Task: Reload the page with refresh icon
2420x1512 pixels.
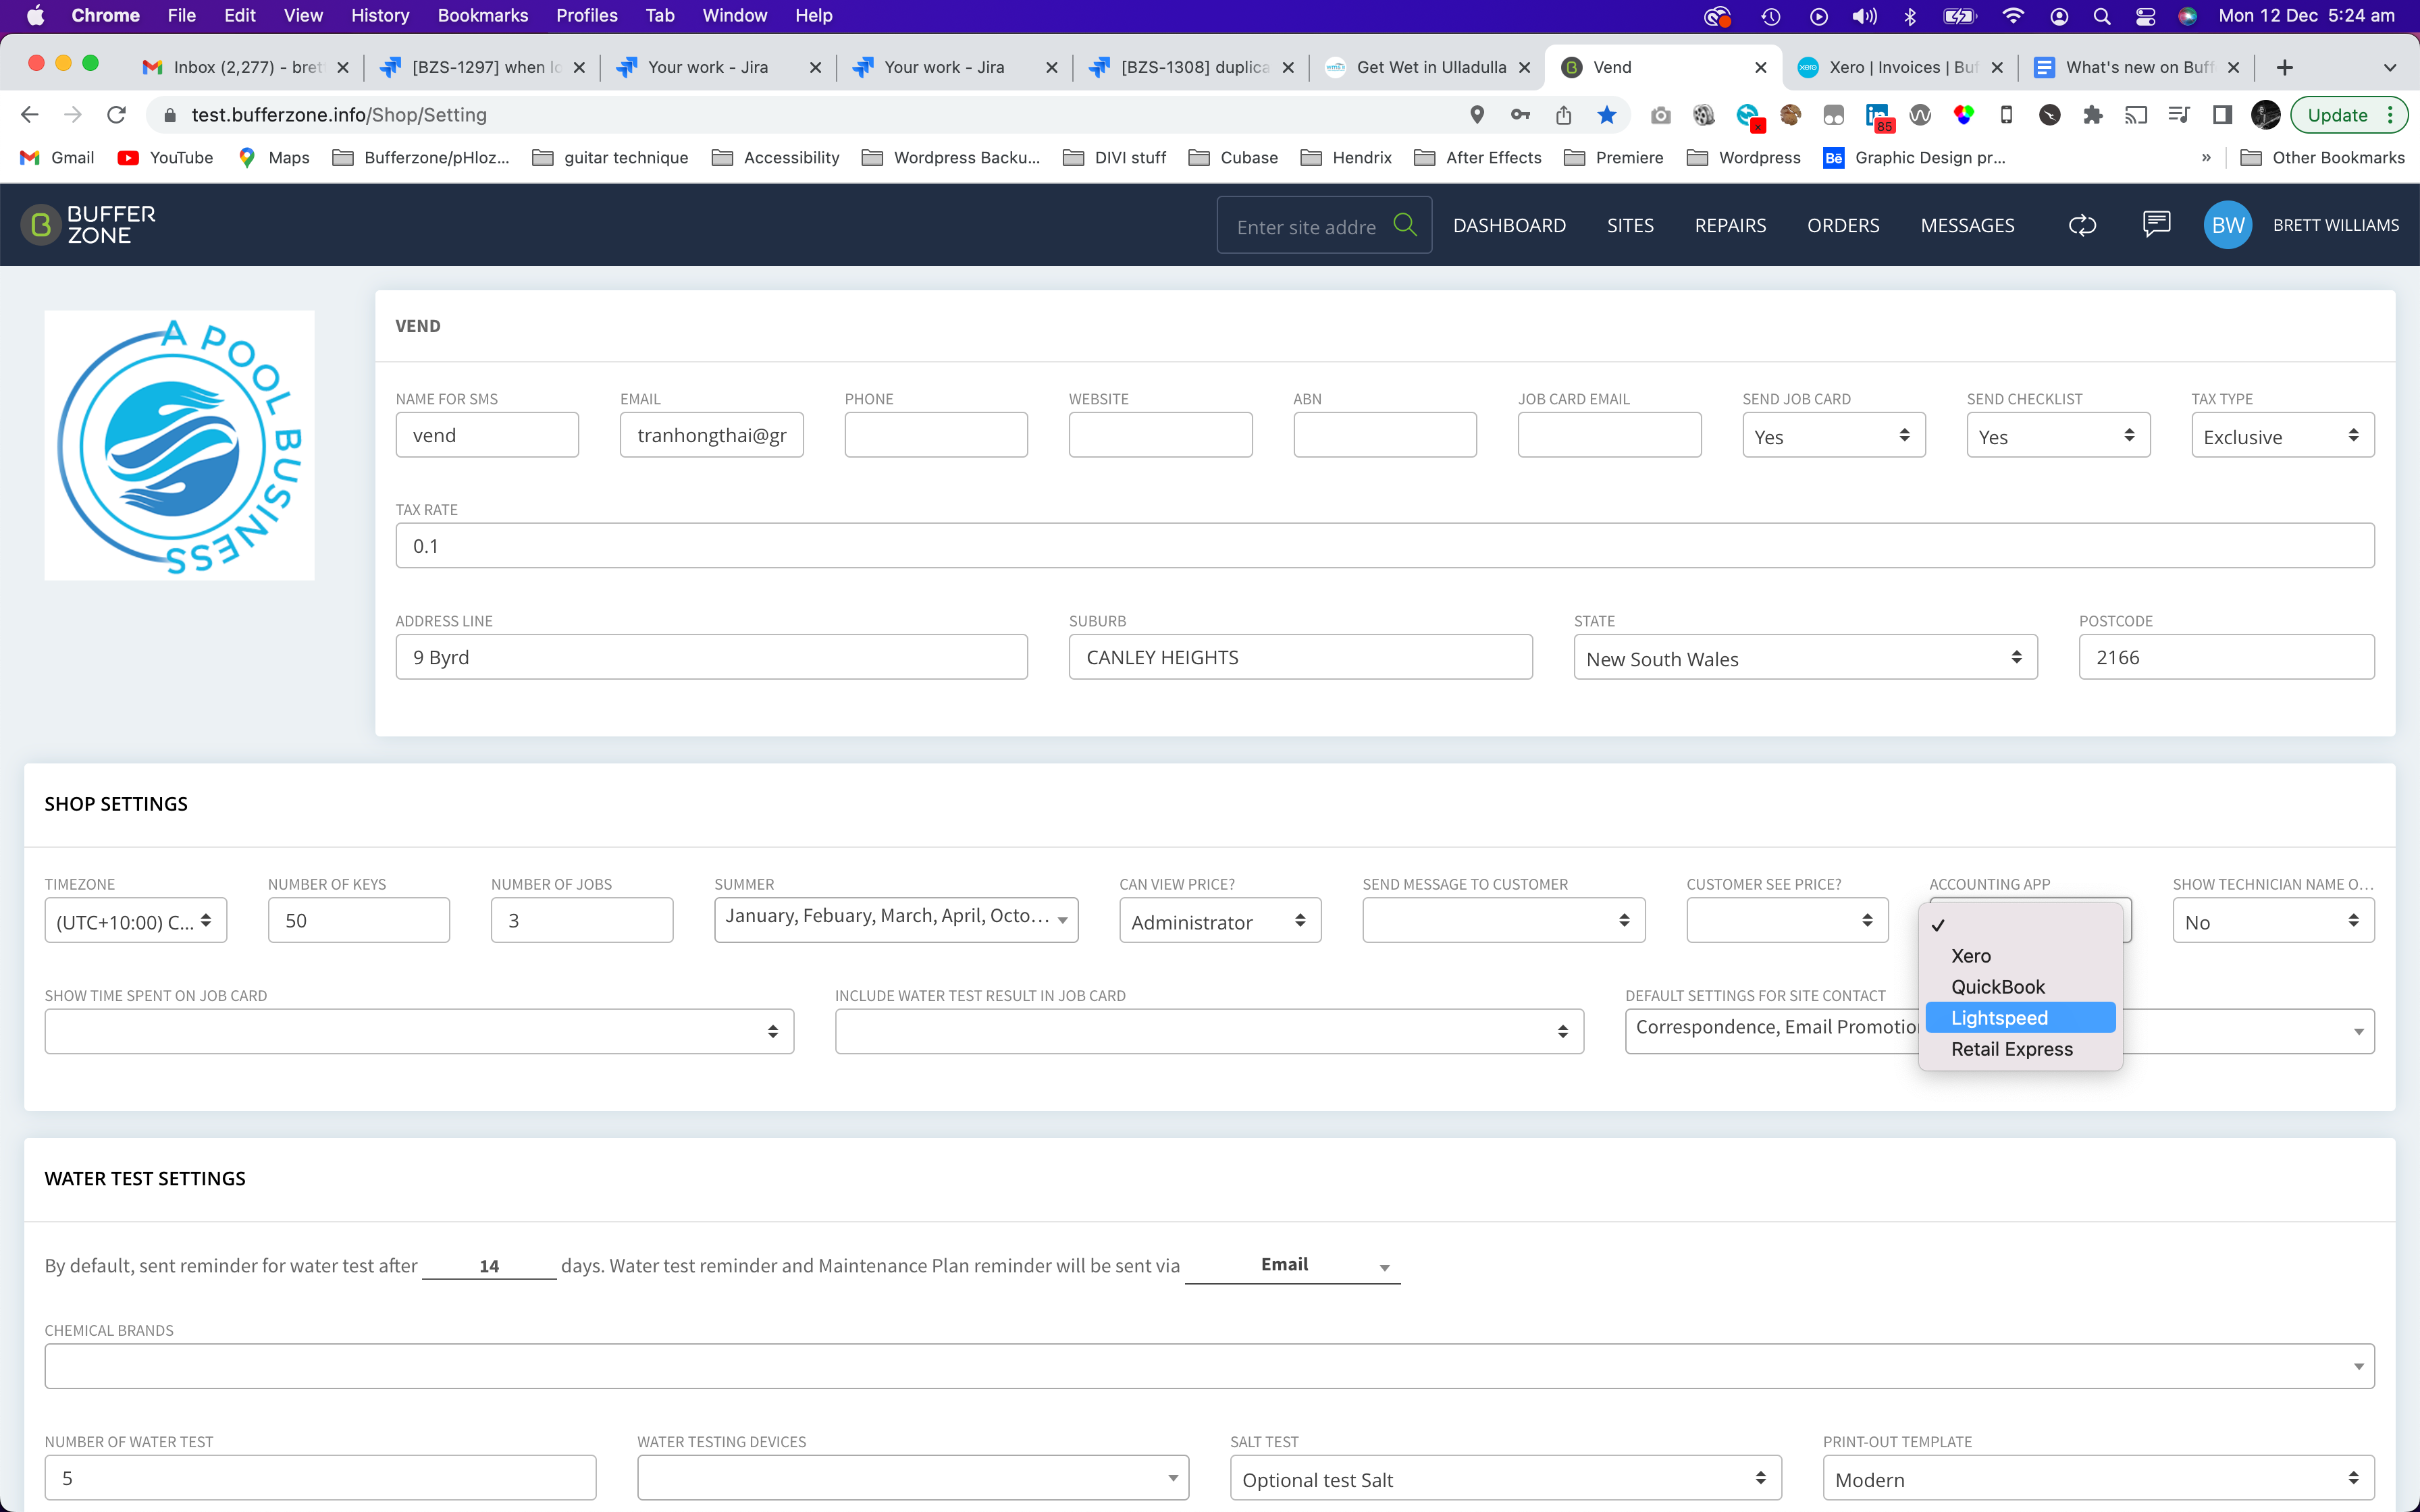Action: [x=116, y=115]
